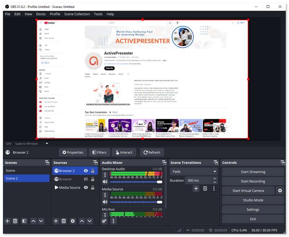Hide Media Source with eye icon
This screenshot has height=237, width=289.
(x=86, y=188)
